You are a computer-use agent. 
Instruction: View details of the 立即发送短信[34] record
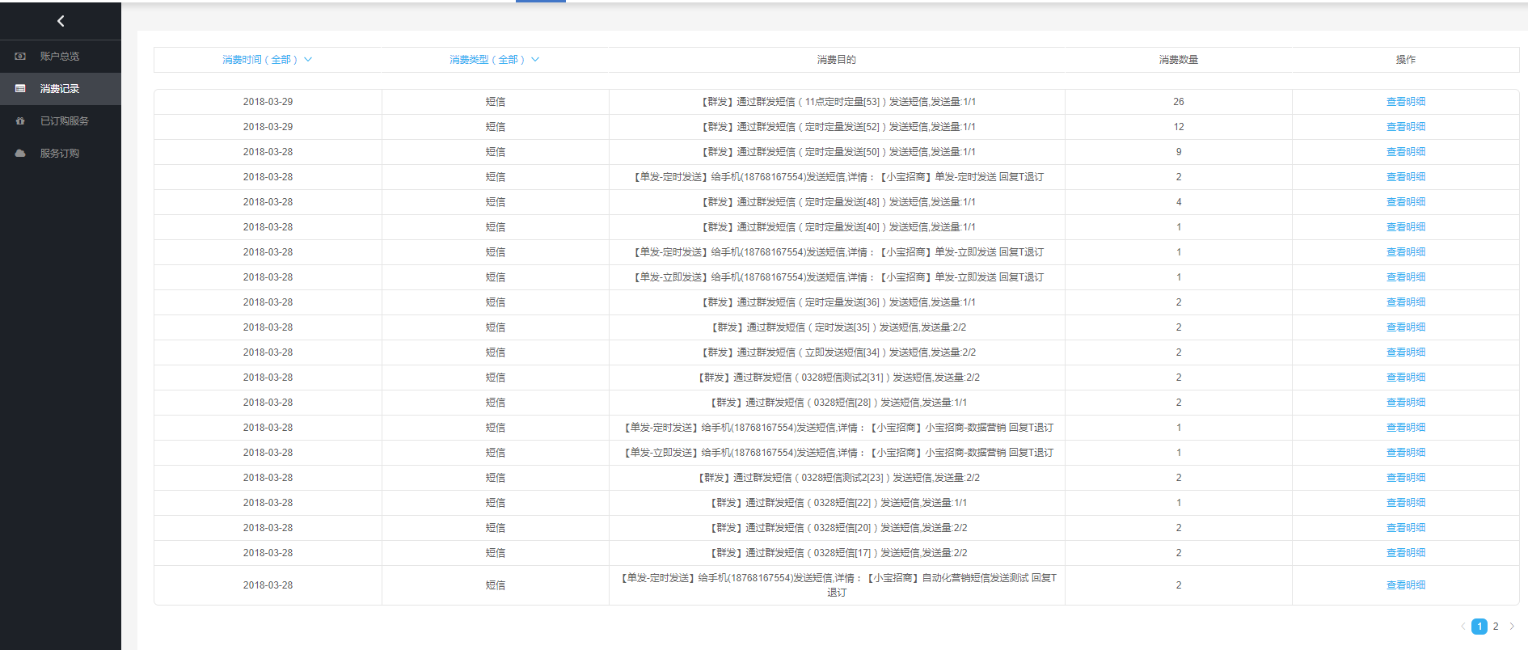click(x=1405, y=352)
